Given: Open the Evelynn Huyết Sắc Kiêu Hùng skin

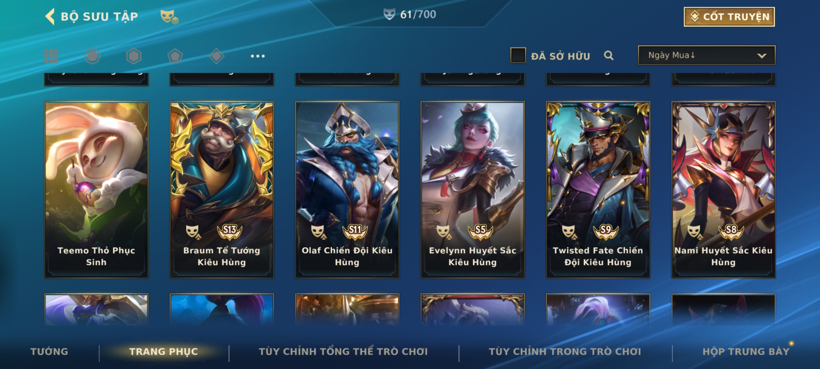Looking at the screenshot, I should point(473,190).
